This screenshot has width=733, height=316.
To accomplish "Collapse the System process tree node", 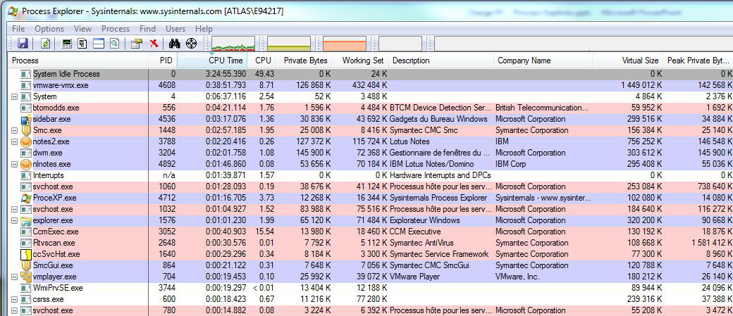I will pyautogui.click(x=15, y=96).
